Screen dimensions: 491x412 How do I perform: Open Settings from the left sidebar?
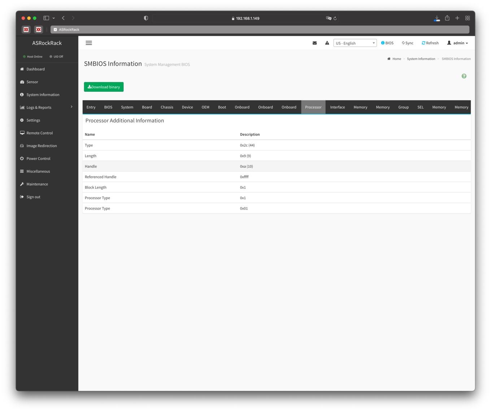33,120
